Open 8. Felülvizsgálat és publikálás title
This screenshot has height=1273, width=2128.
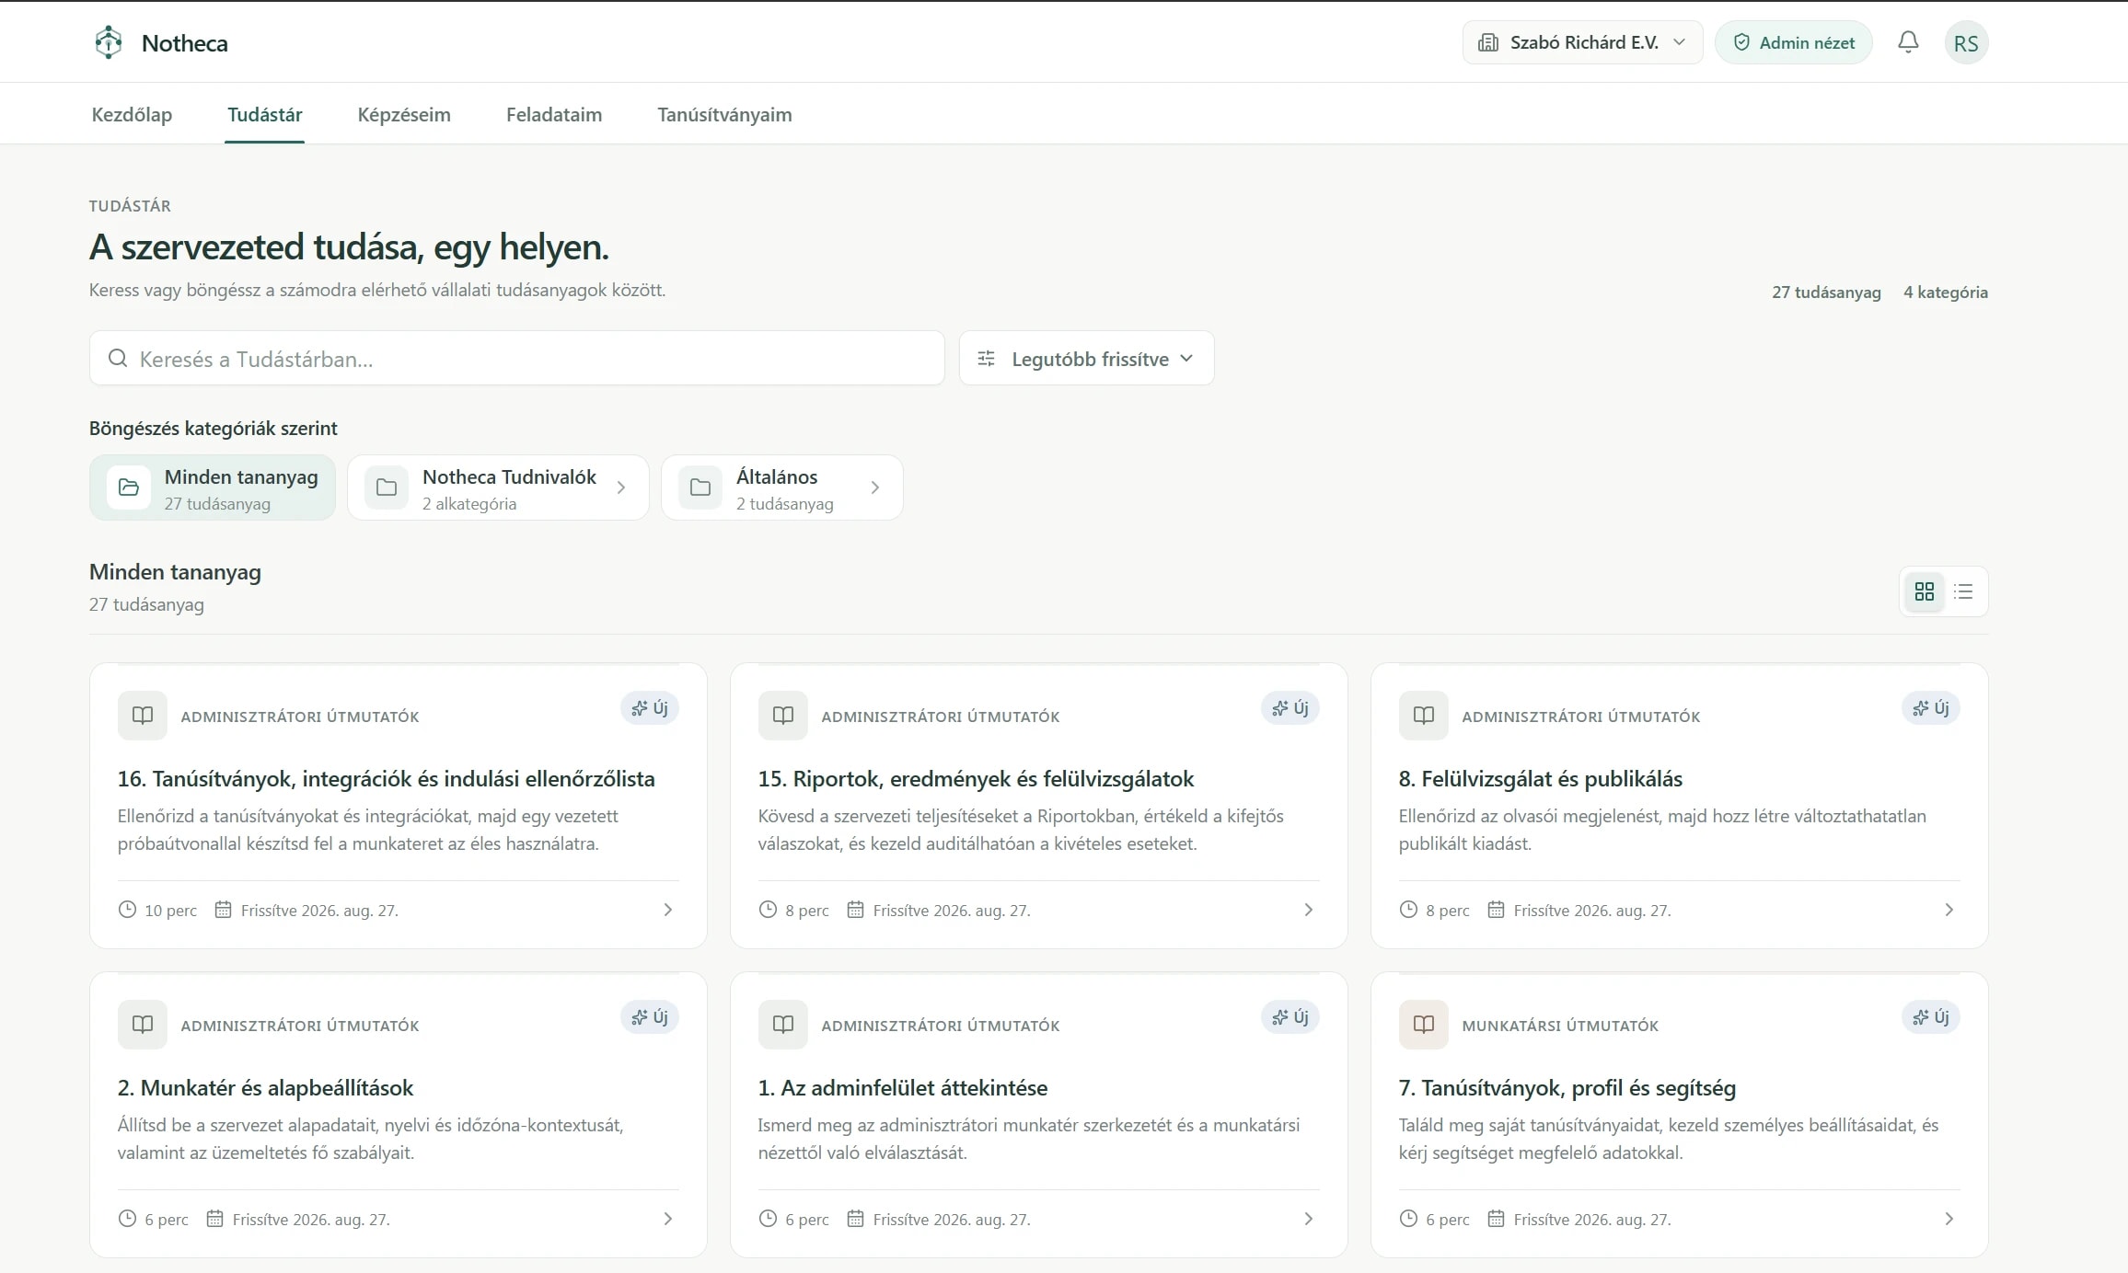(x=1541, y=779)
